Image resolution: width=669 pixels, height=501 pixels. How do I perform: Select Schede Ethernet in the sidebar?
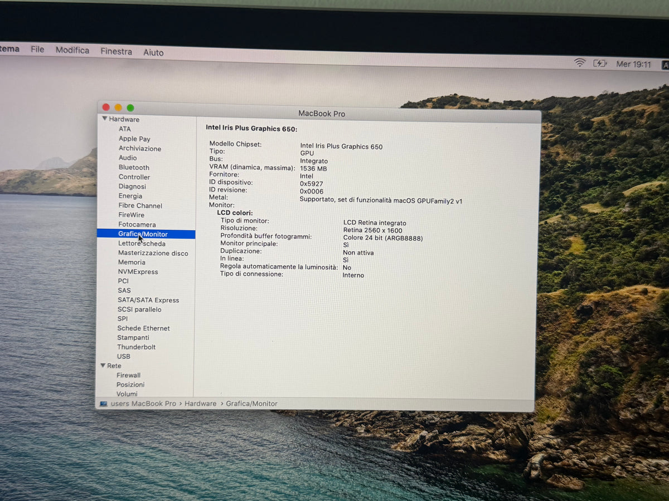pos(144,328)
